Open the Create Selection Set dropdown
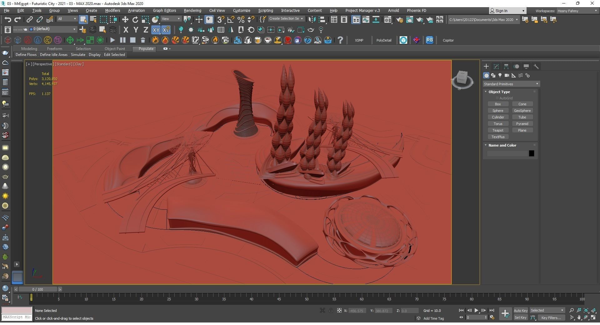600x325 pixels. pyautogui.click(x=286, y=19)
